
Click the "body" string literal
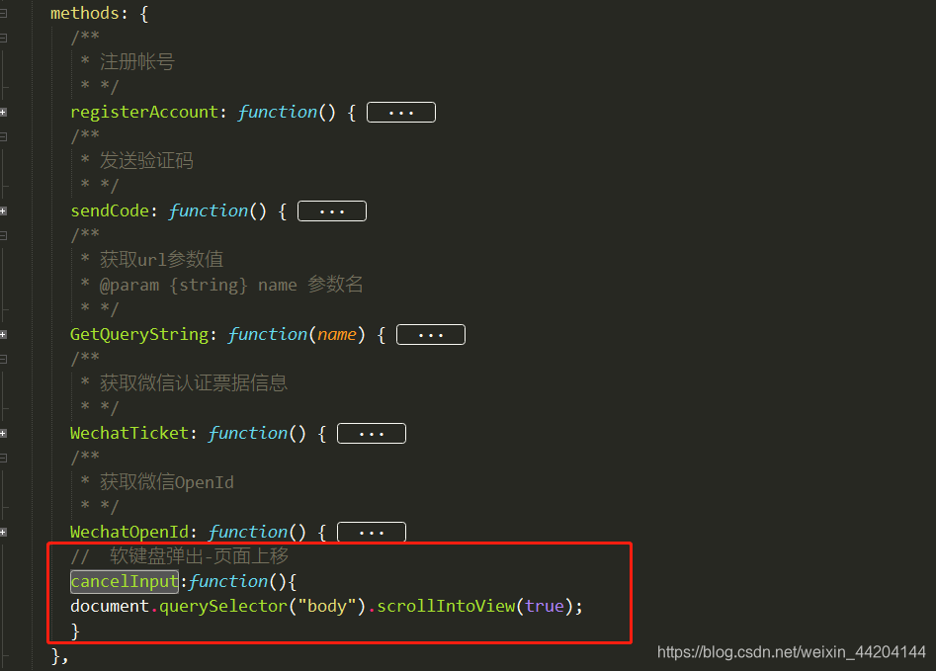(327, 607)
